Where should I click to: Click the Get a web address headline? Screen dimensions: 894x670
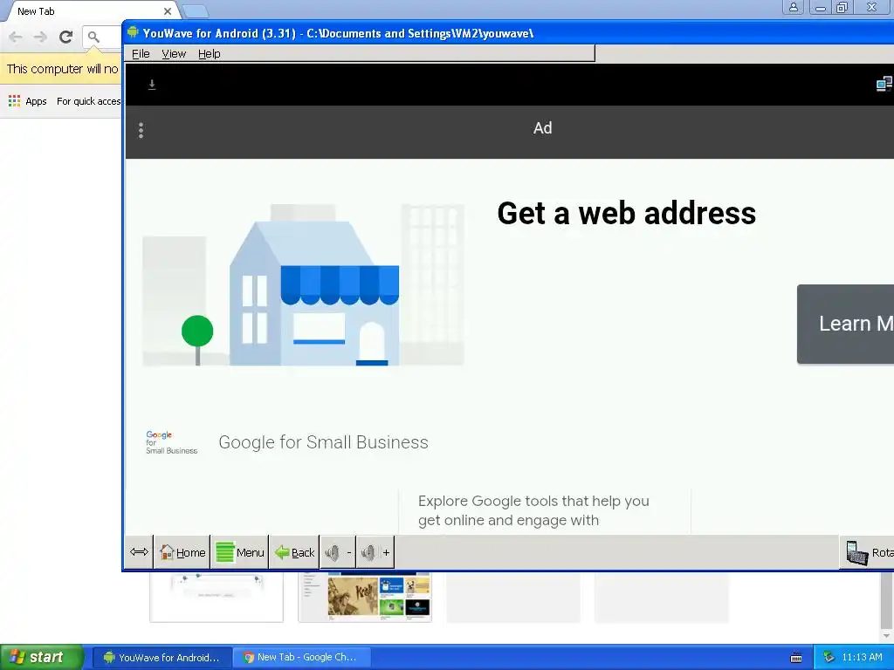click(626, 214)
